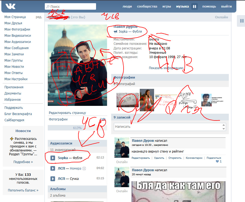Open игры in top navigation
Image resolution: width=245 pixels, height=202 pixels.
(166, 6)
